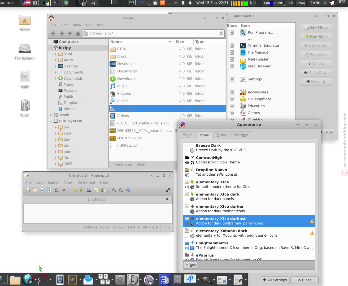Open Name column sort dropdown arrow
Viewport: 348px width, 286px height.
170,42
